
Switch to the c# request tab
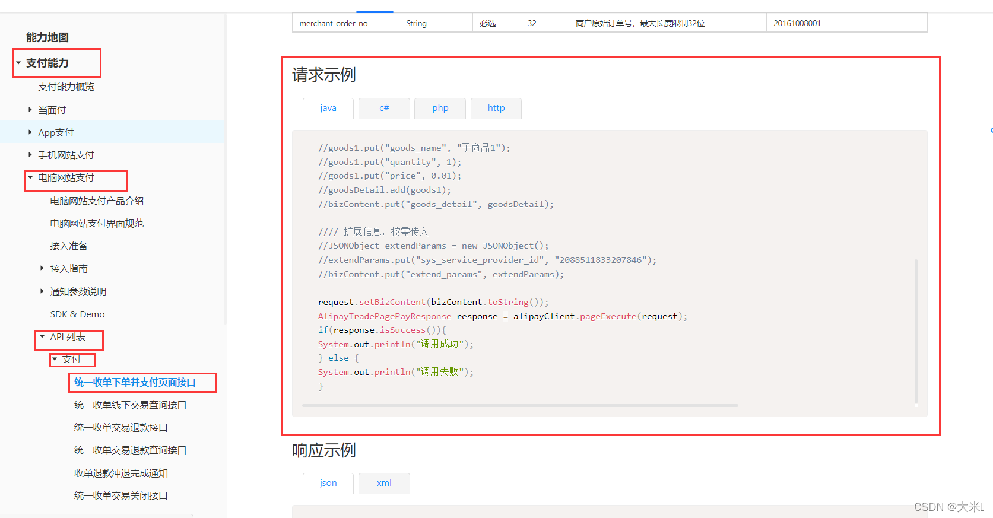click(384, 108)
